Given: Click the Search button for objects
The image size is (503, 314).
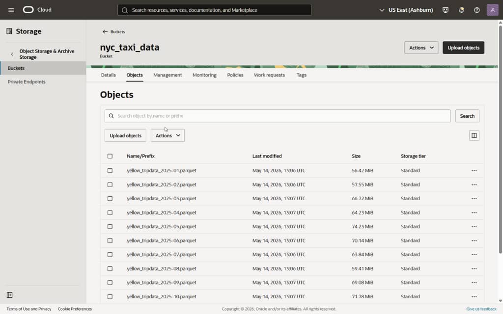Looking at the screenshot, I should [x=467, y=116].
